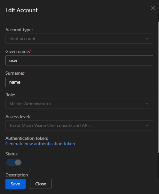
Task: Click the Edit Account heading
Action: [x=21, y=10]
